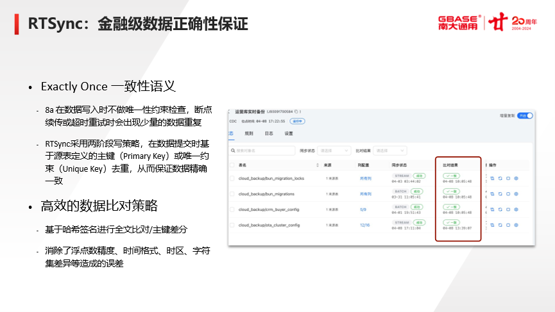Click square stop icon in bun_migration_locks row
Screen dimensions: 555x312
[508, 179]
